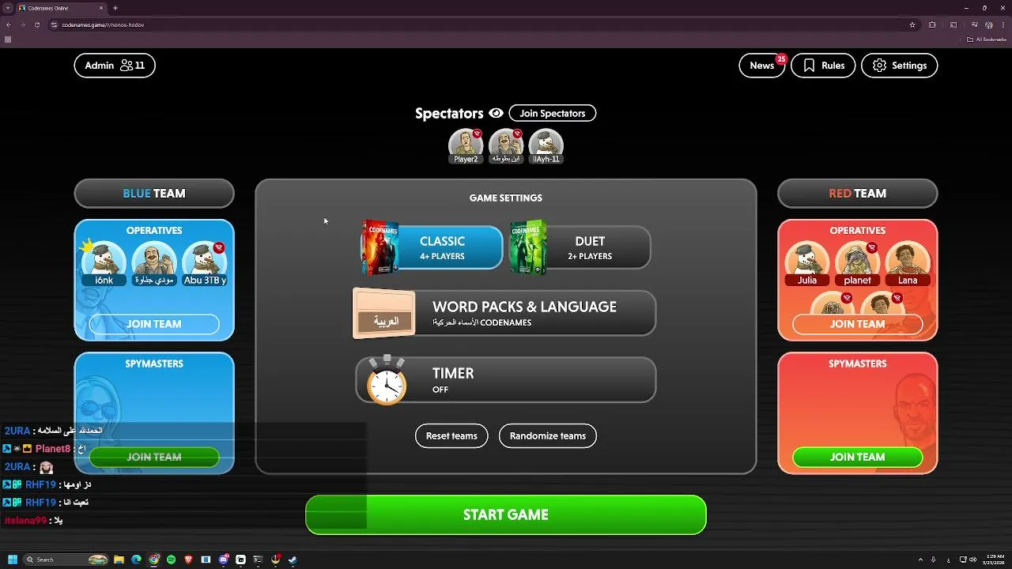Join the Red Team operatives
The image size is (1012, 569).
858,324
